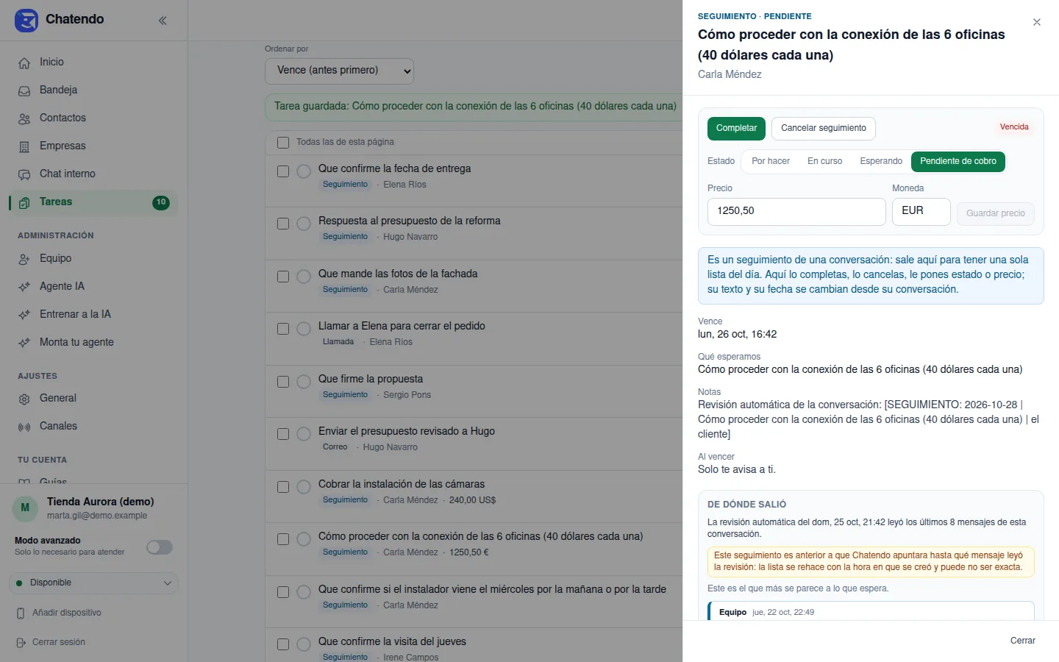Click the General settings gear icon
This screenshot has width=1059, height=662.
(x=24, y=399)
